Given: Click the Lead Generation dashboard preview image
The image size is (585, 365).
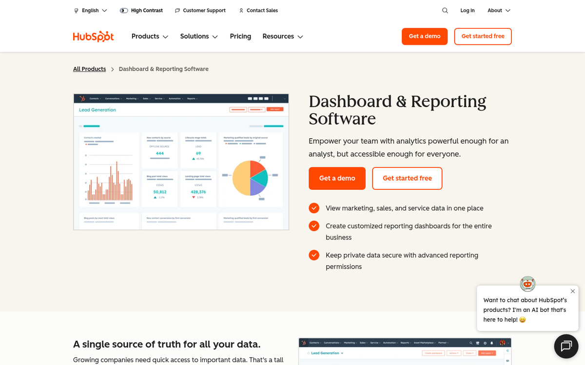Looking at the screenshot, I should pos(181,161).
